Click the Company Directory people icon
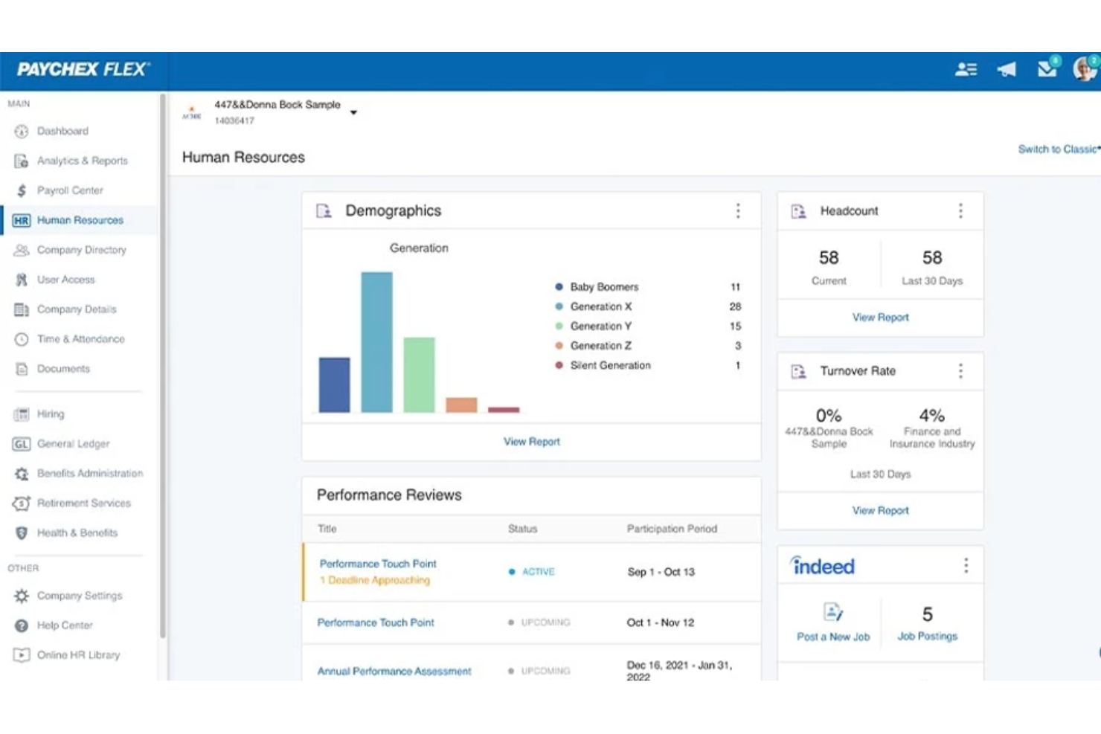 pyautogui.click(x=22, y=250)
